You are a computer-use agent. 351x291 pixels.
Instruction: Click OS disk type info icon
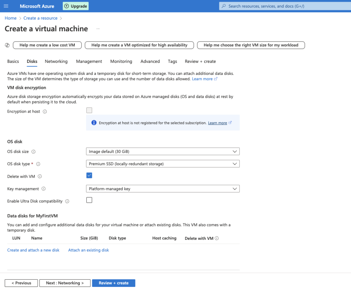click(38, 164)
